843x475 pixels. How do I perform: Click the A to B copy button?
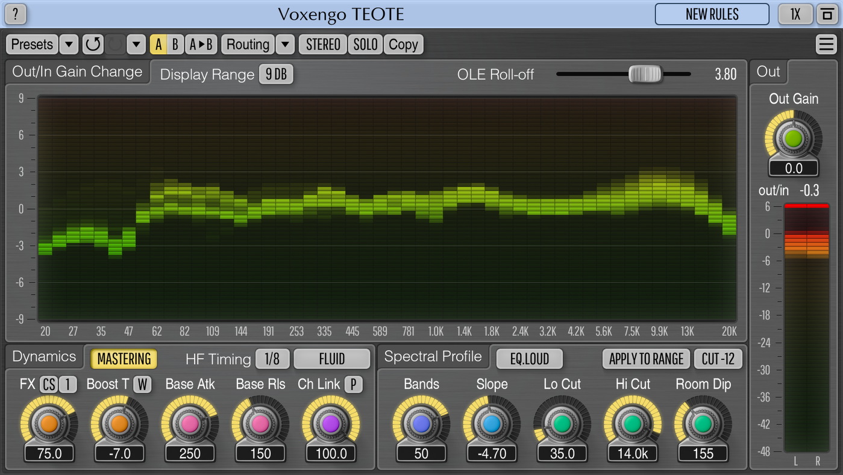(x=201, y=44)
